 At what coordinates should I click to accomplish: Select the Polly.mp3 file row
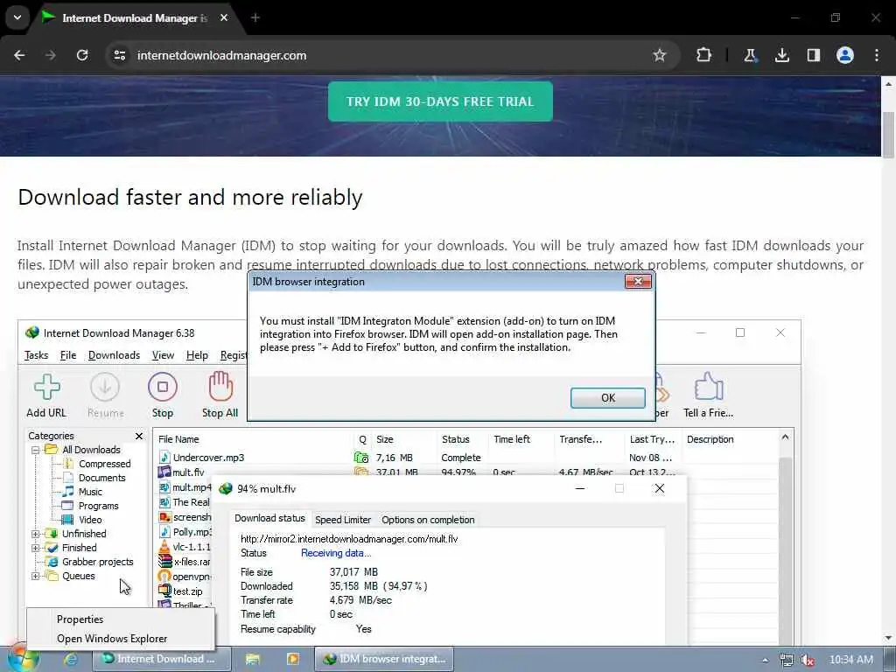pos(185,531)
